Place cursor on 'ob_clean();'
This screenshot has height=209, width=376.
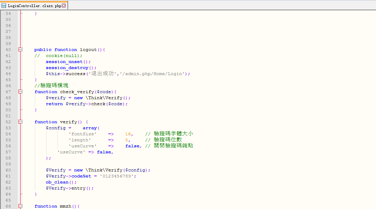point(61,182)
